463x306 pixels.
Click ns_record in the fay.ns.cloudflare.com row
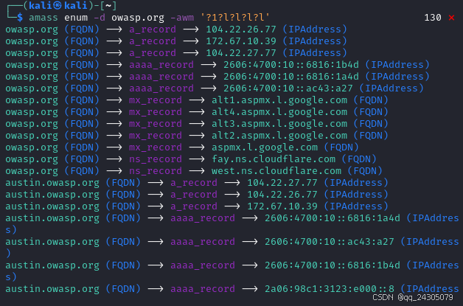pyautogui.click(x=156, y=159)
